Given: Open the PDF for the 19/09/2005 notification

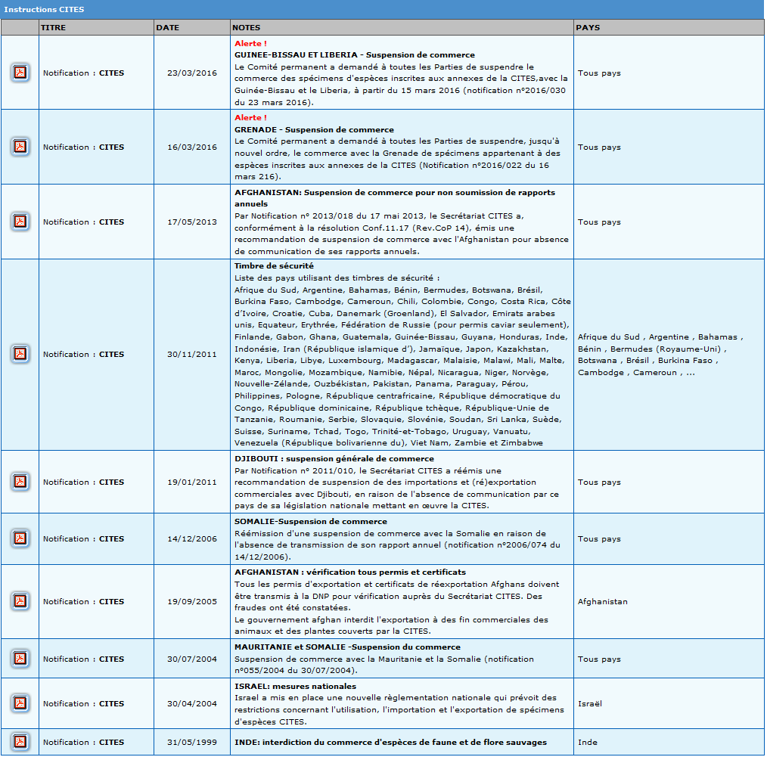Looking at the screenshot, I should point(20,601).
